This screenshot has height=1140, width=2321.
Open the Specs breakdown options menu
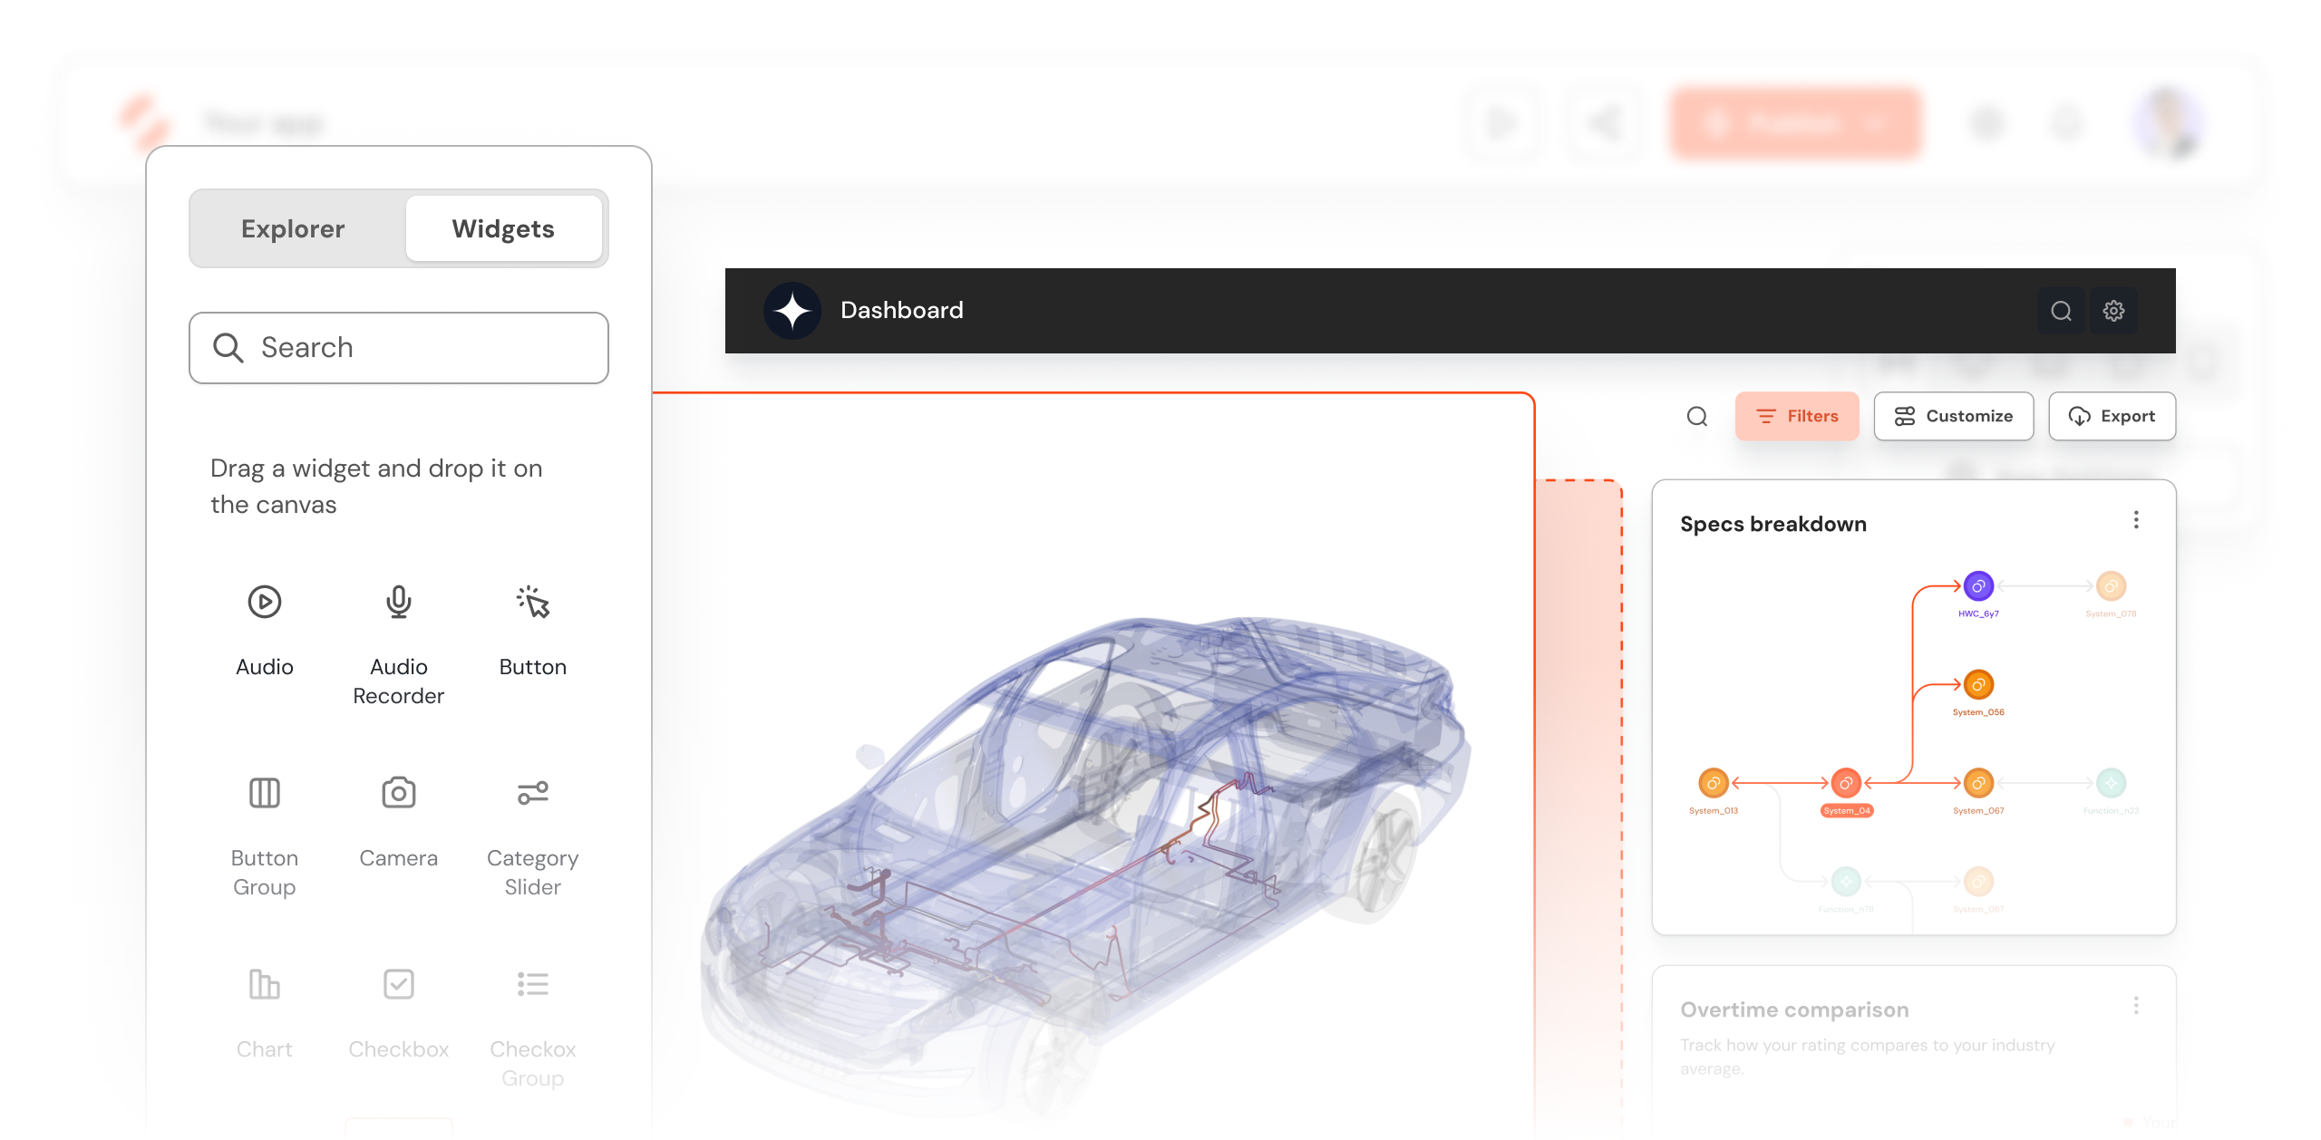pos(2136,518)
